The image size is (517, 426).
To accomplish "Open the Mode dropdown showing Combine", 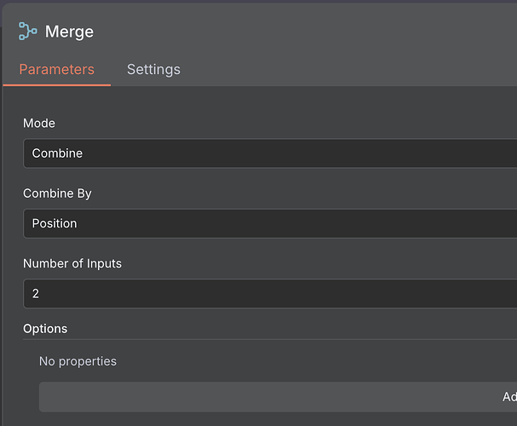I will [x=270, y=153].
